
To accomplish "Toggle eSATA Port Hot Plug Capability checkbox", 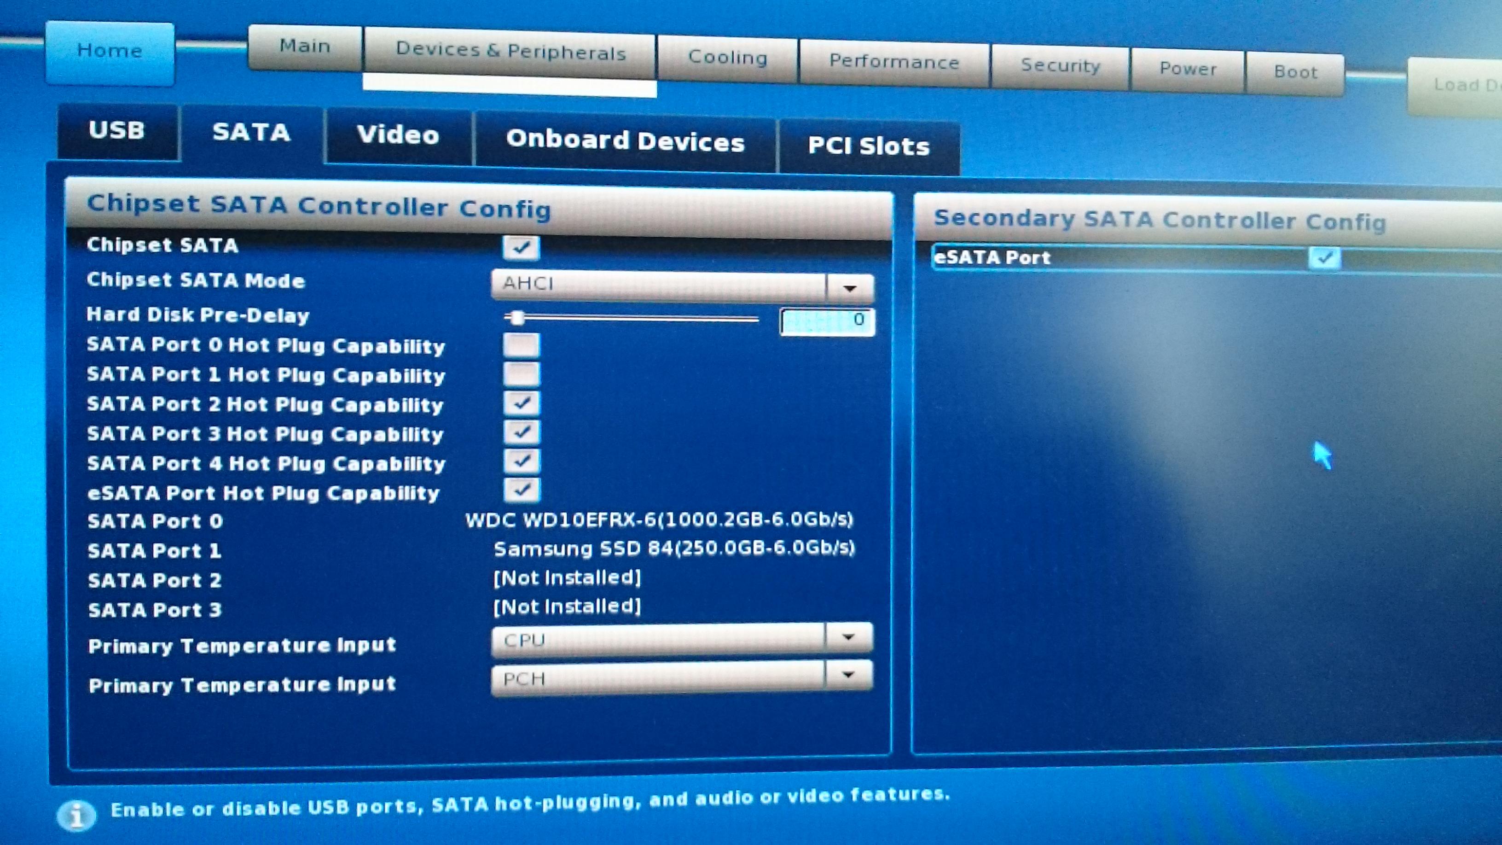I will (521, 490).
